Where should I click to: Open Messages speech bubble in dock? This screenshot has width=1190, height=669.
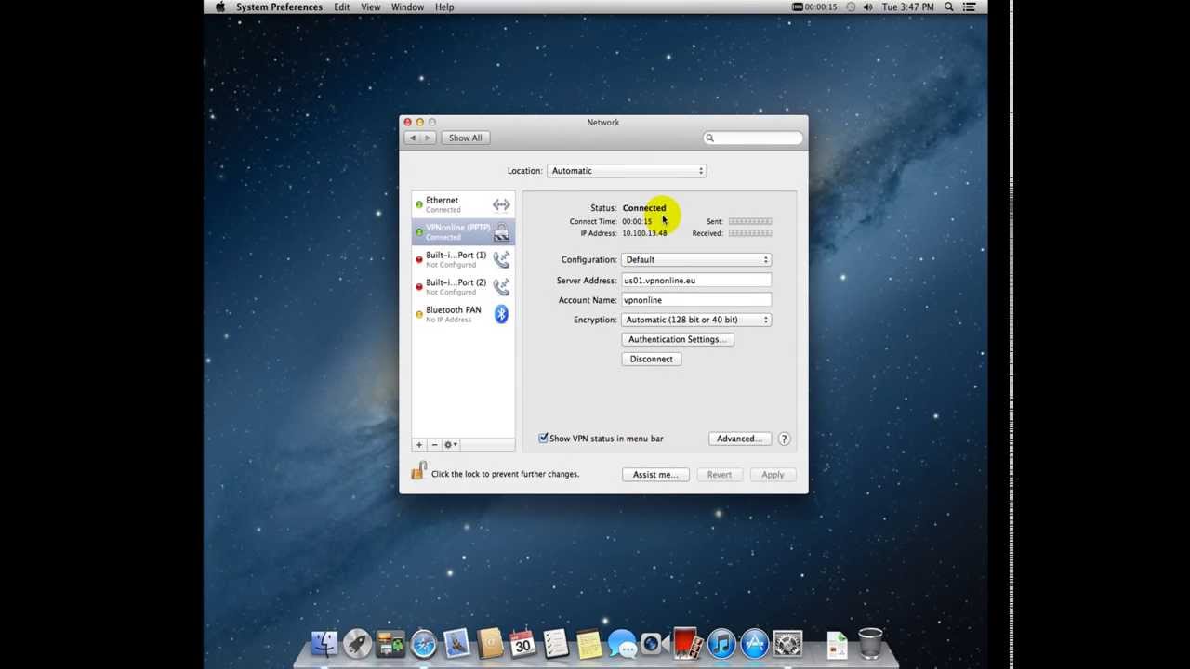[622, 643]
